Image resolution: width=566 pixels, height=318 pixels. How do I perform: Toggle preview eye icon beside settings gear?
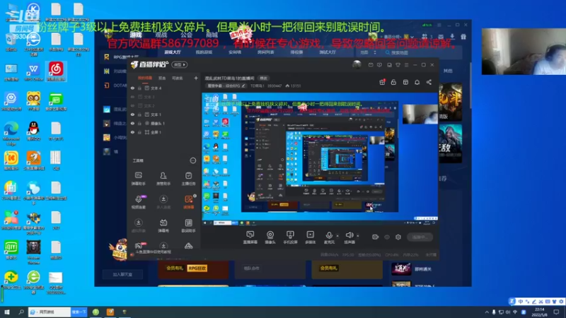pos(387,237)
